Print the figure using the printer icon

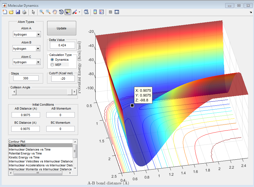tap(24, 12)
